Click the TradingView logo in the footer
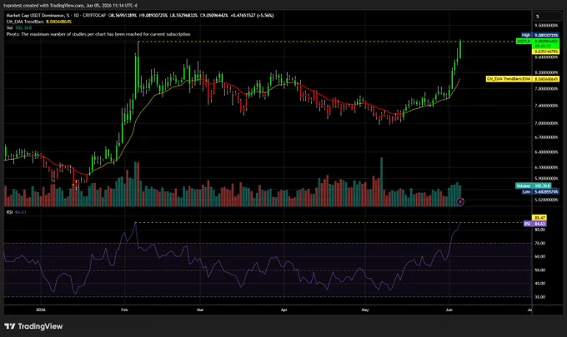The height and width of the screenshot is (337, 567). pos(33,326)
